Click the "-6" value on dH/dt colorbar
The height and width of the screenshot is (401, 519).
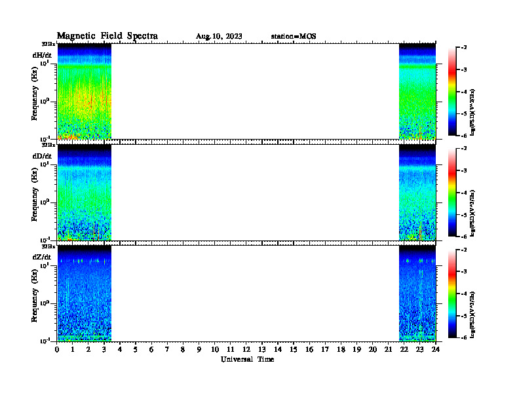click(x=464, y=136)
